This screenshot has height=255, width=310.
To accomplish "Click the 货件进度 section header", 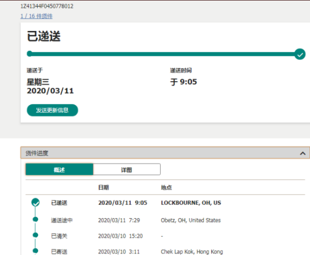I will pos(165,153).
